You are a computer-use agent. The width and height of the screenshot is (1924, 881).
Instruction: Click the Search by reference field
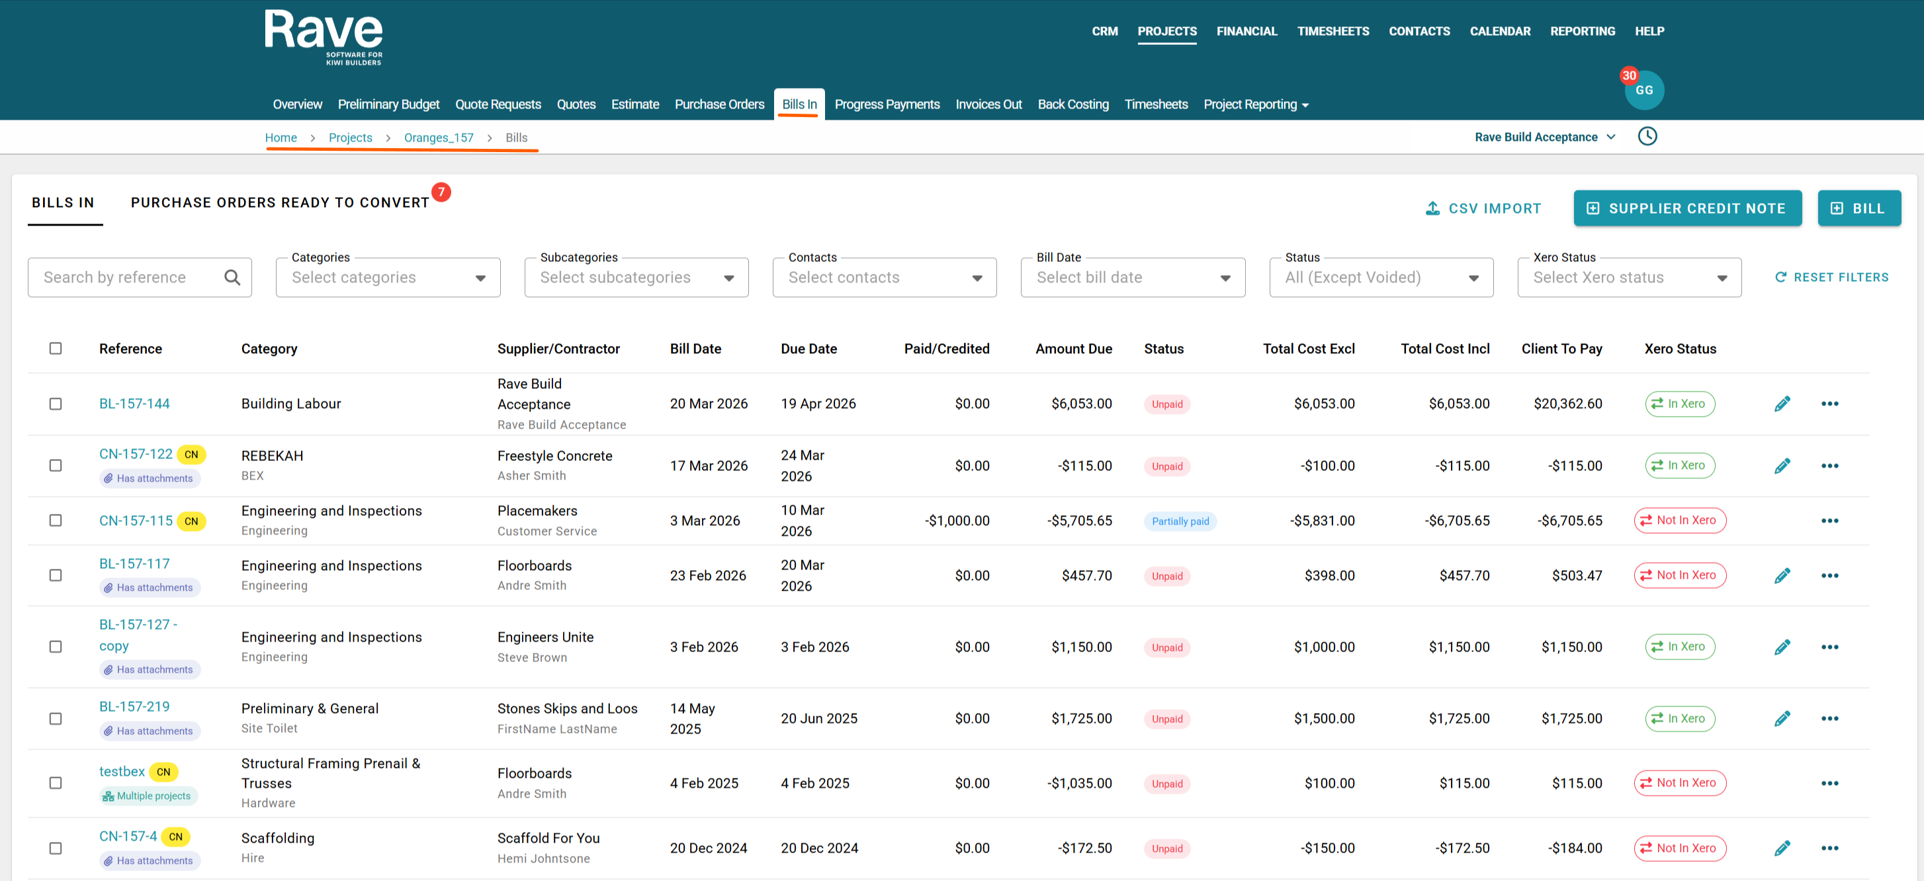tap(127, 278)
